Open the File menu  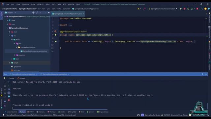click(x=8, y=4)
